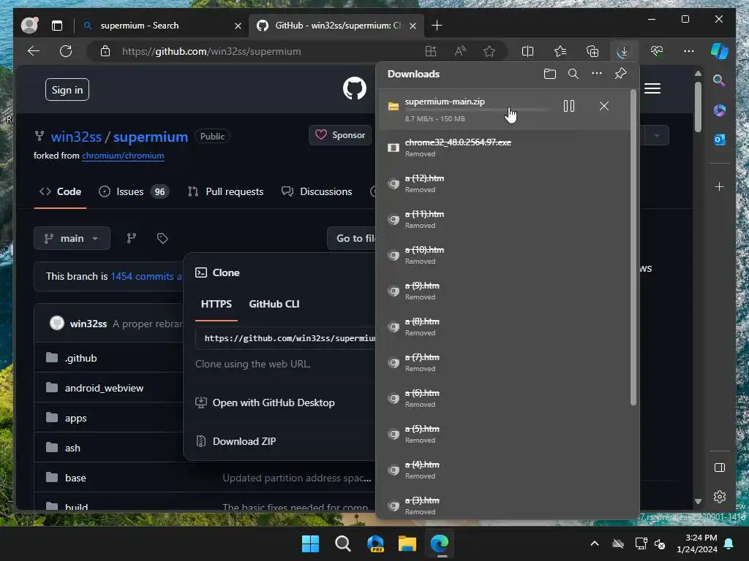
Task: Open the Discussions tab
Action: (317, 192)
